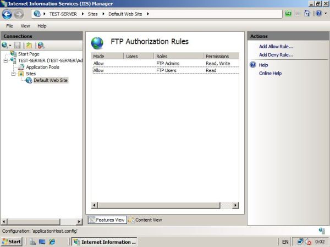Select Sites tree item
Viewport: 330px width, 247px height.
31,74
